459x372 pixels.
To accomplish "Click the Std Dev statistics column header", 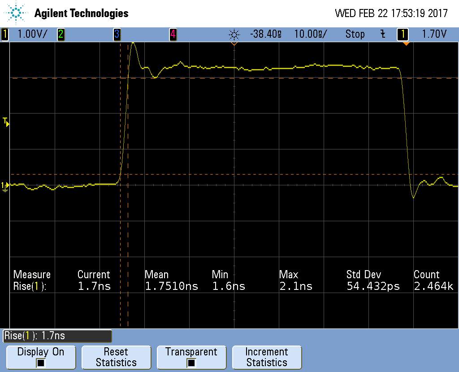I will click(364, 275).
